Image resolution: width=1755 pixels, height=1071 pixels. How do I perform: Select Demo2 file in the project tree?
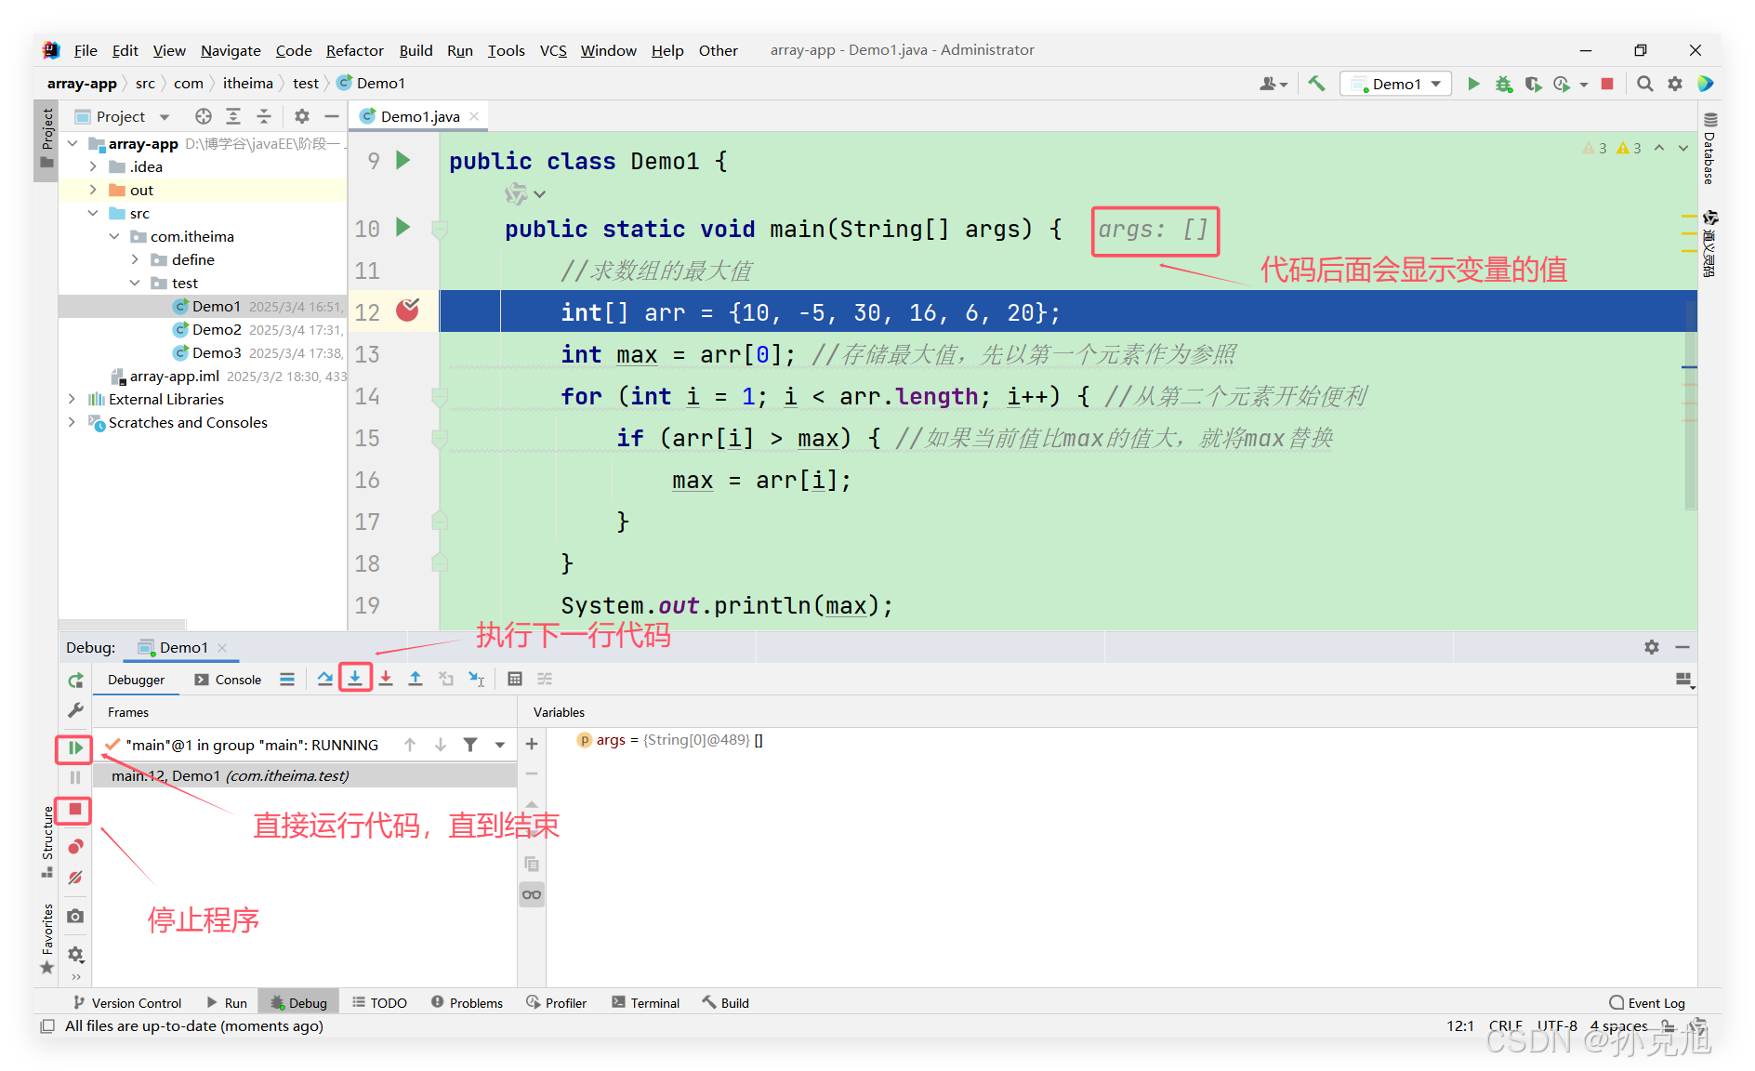(x=217, y=329)
